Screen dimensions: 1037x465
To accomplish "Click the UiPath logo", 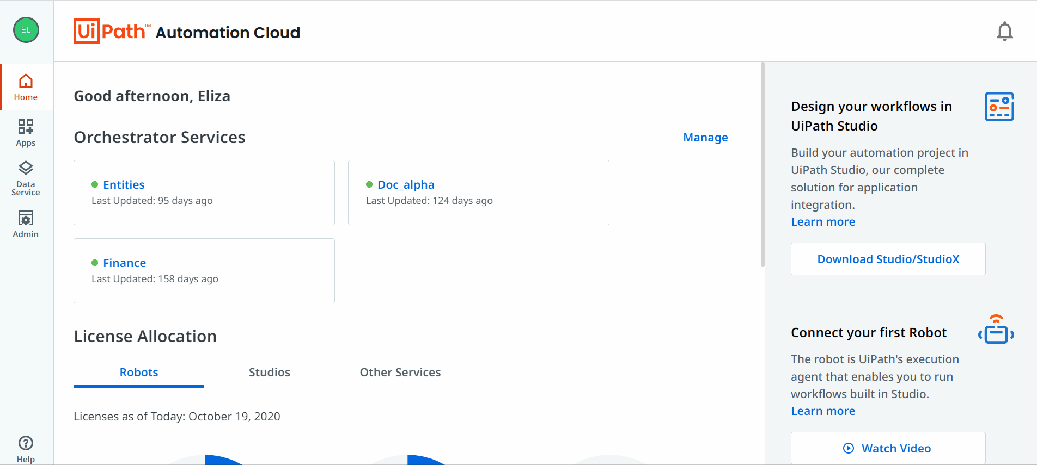I will [x=112, y=31].
